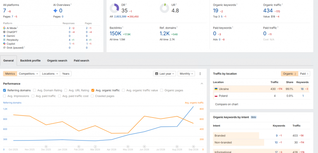The image size is (318, 153).
Task: Click Compare on chart link
Action: pyautogui.click(x=226, y=104)
